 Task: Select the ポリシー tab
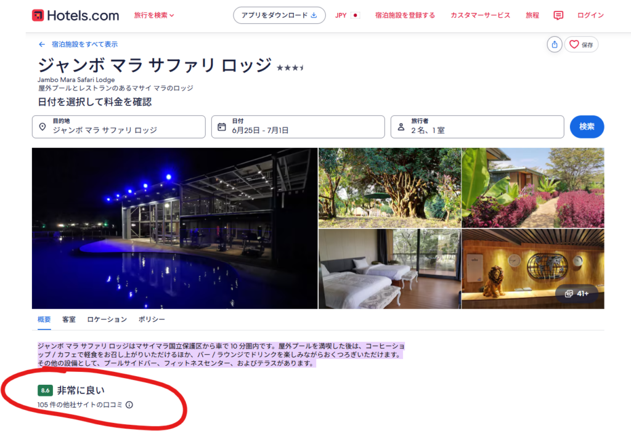click(152, 320)
